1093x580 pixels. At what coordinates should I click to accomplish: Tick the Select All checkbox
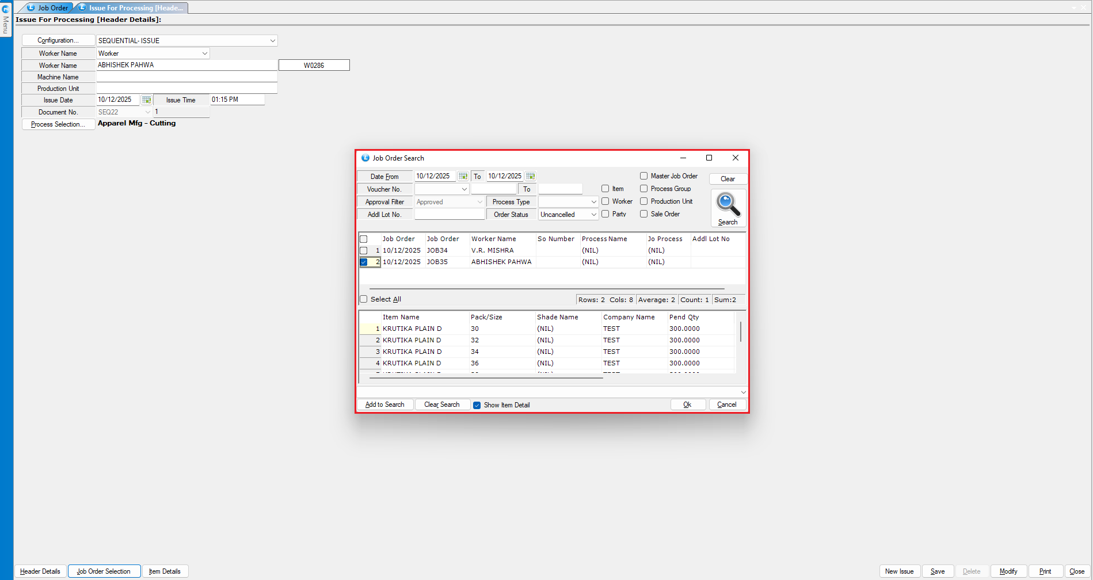(363, 299)
